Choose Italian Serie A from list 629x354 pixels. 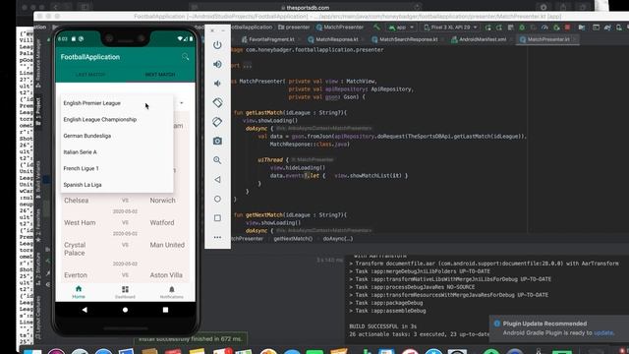pos(117,152)
